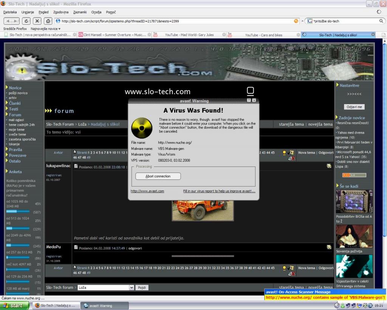The image size is (387, 310).
Task: Open zasebna sporočila sidebar link
Action: [22, 139]
